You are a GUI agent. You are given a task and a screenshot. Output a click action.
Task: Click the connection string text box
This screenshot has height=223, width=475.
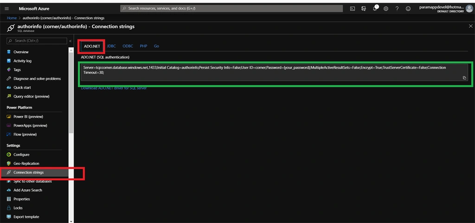[274, 73]
